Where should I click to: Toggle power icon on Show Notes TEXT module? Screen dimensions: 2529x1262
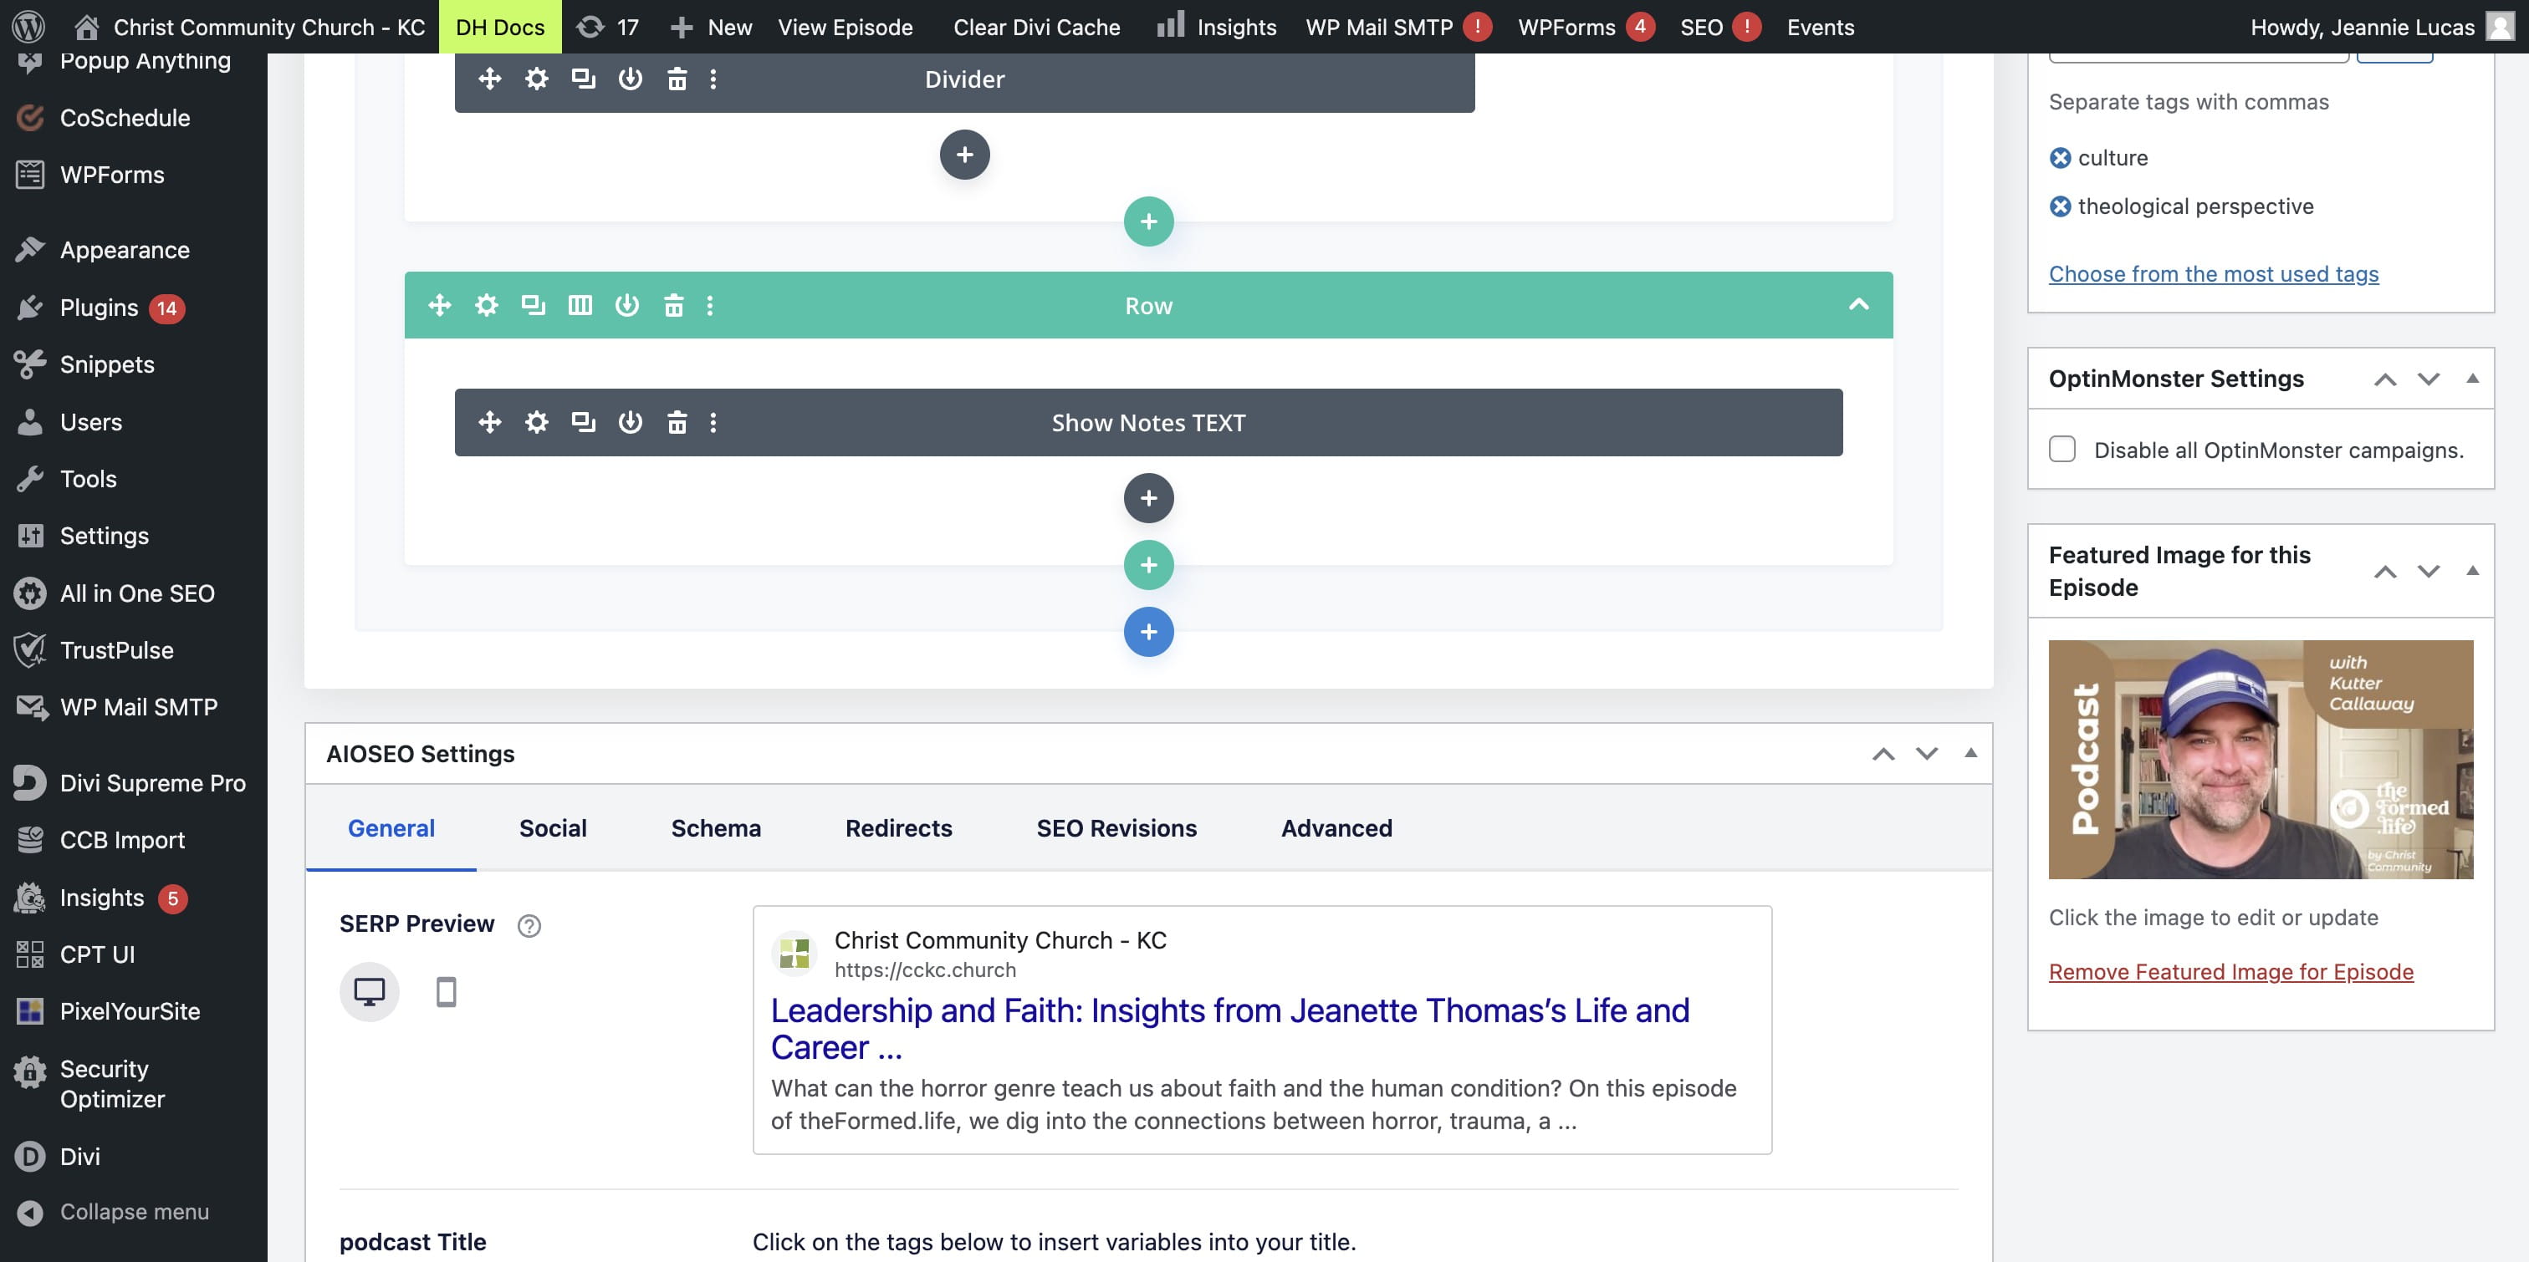pos(631,422)
